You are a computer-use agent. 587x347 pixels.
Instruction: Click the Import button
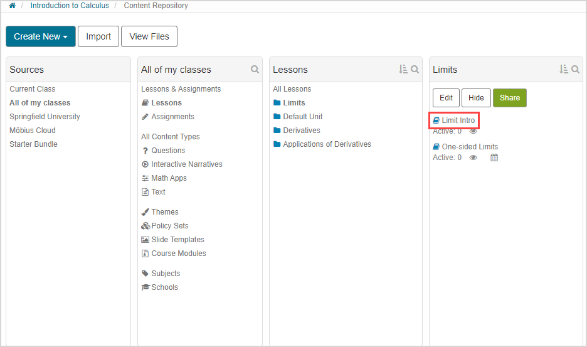pyautogui.click(x=98, y=36)
